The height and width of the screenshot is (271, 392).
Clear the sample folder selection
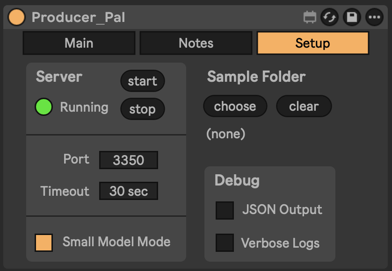[304, 106]
